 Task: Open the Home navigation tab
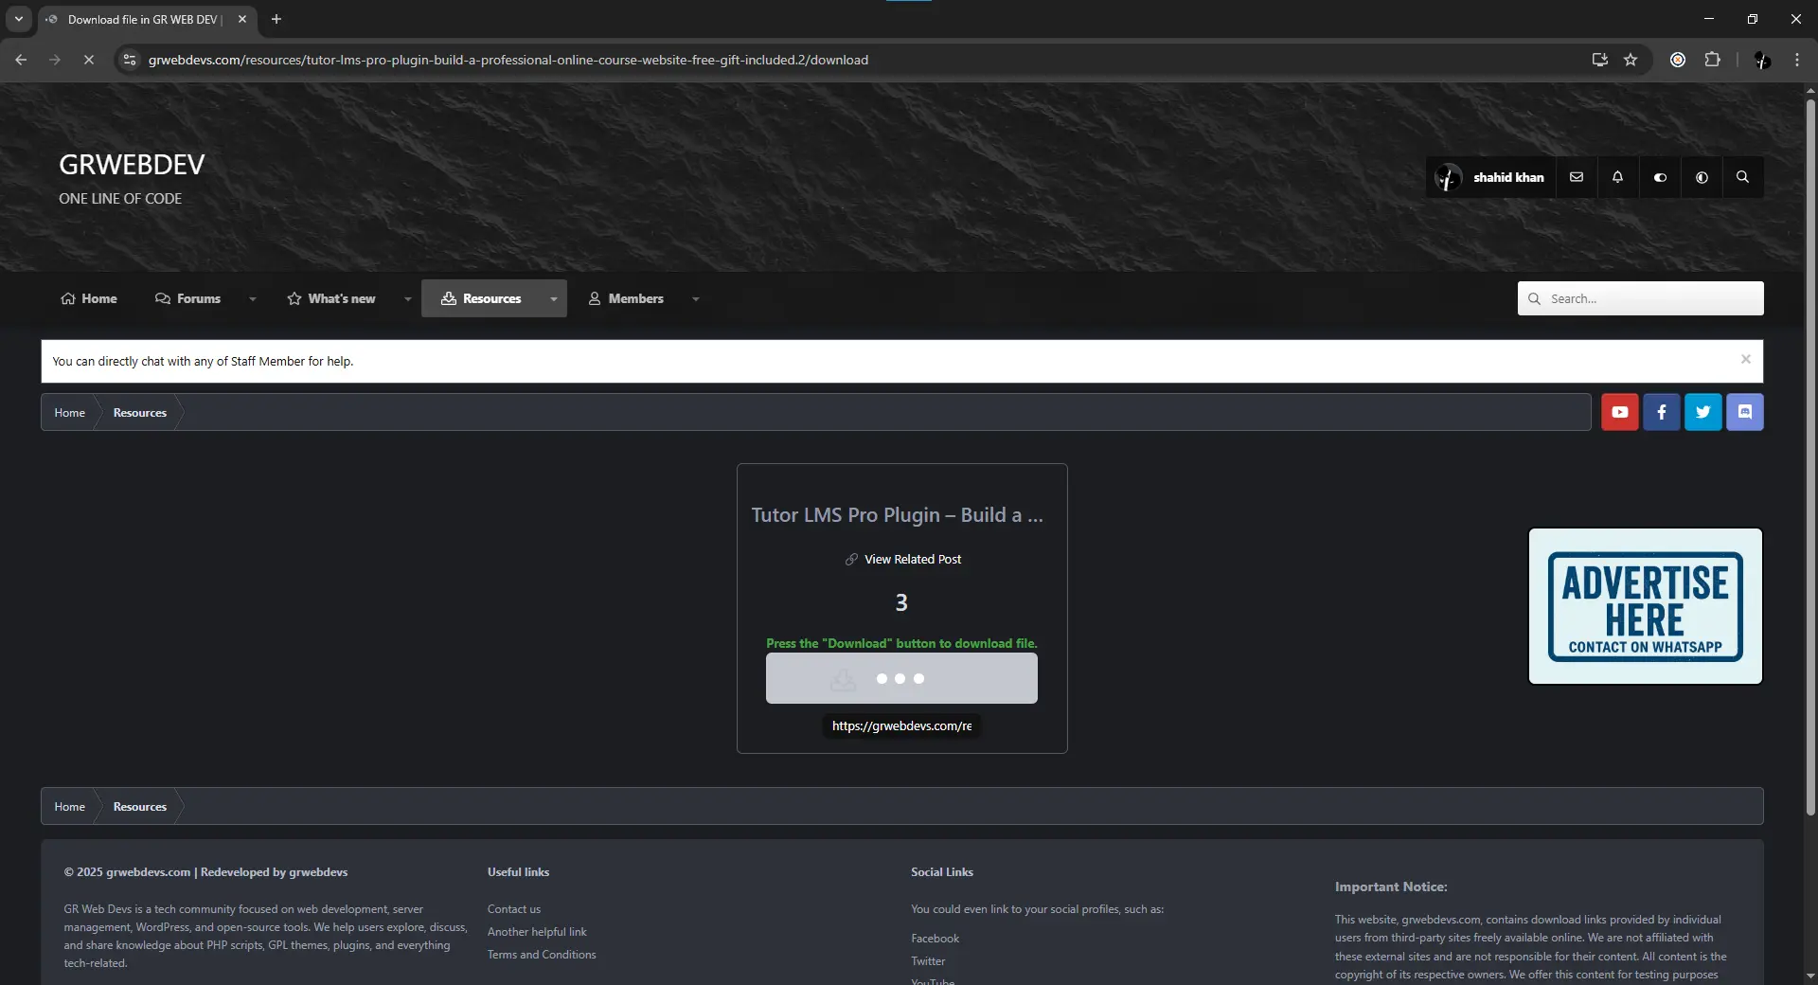(89, 299)
